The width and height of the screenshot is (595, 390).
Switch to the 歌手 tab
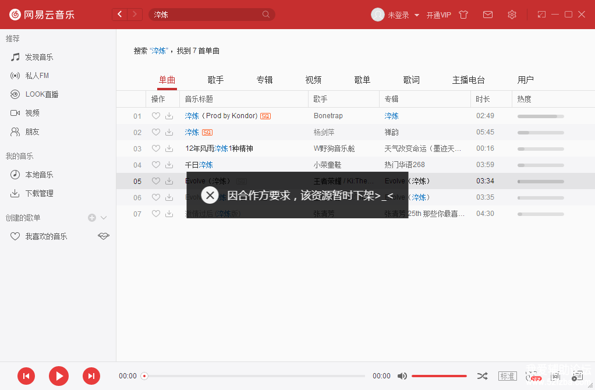pos(215,80)
